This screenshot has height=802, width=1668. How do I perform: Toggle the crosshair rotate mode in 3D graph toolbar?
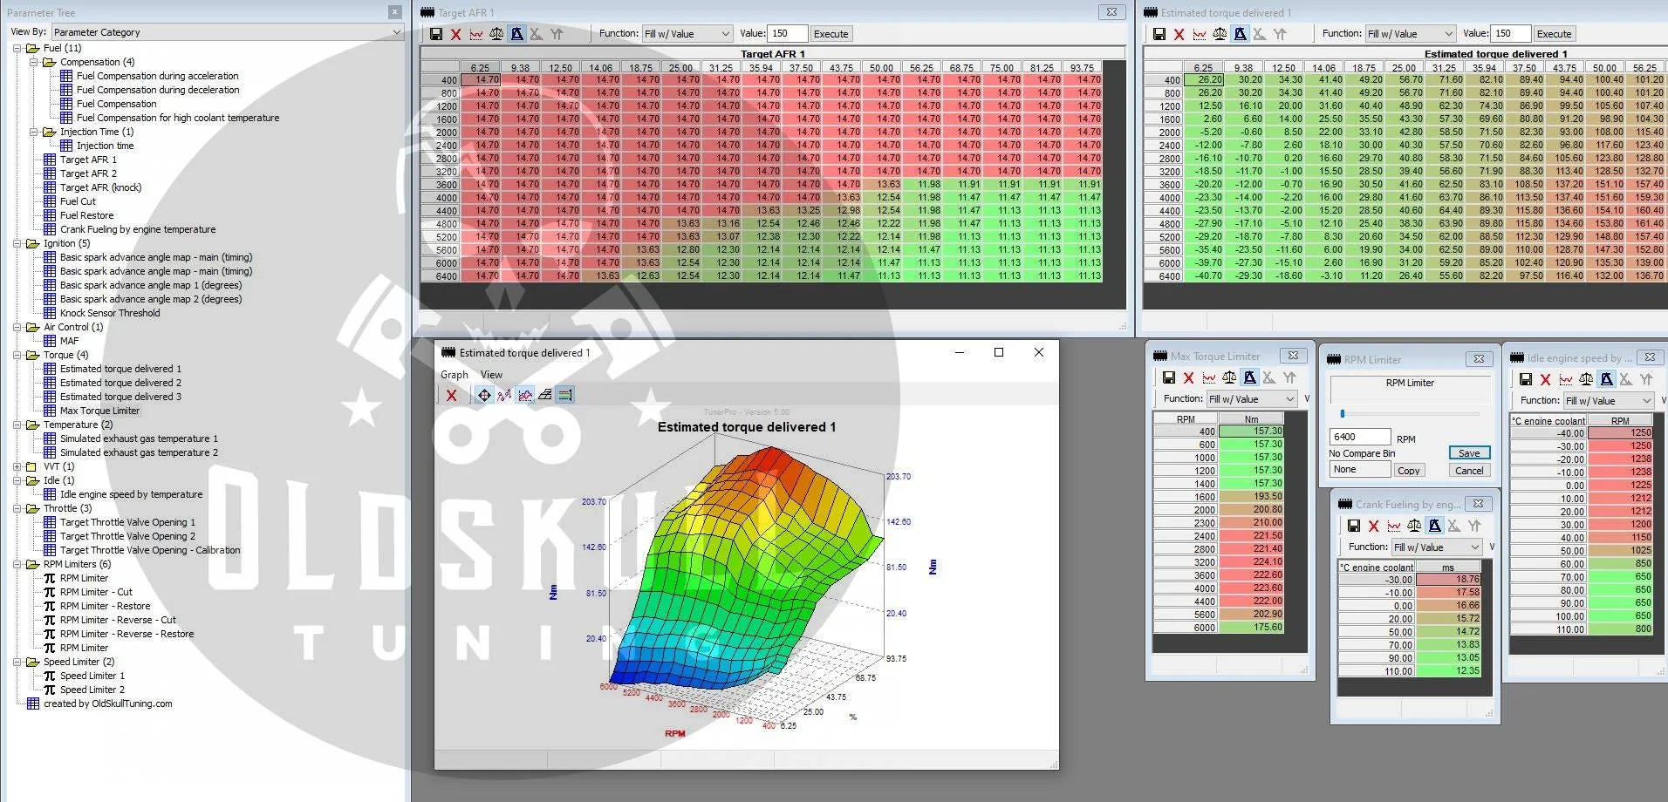coord(483,395)
